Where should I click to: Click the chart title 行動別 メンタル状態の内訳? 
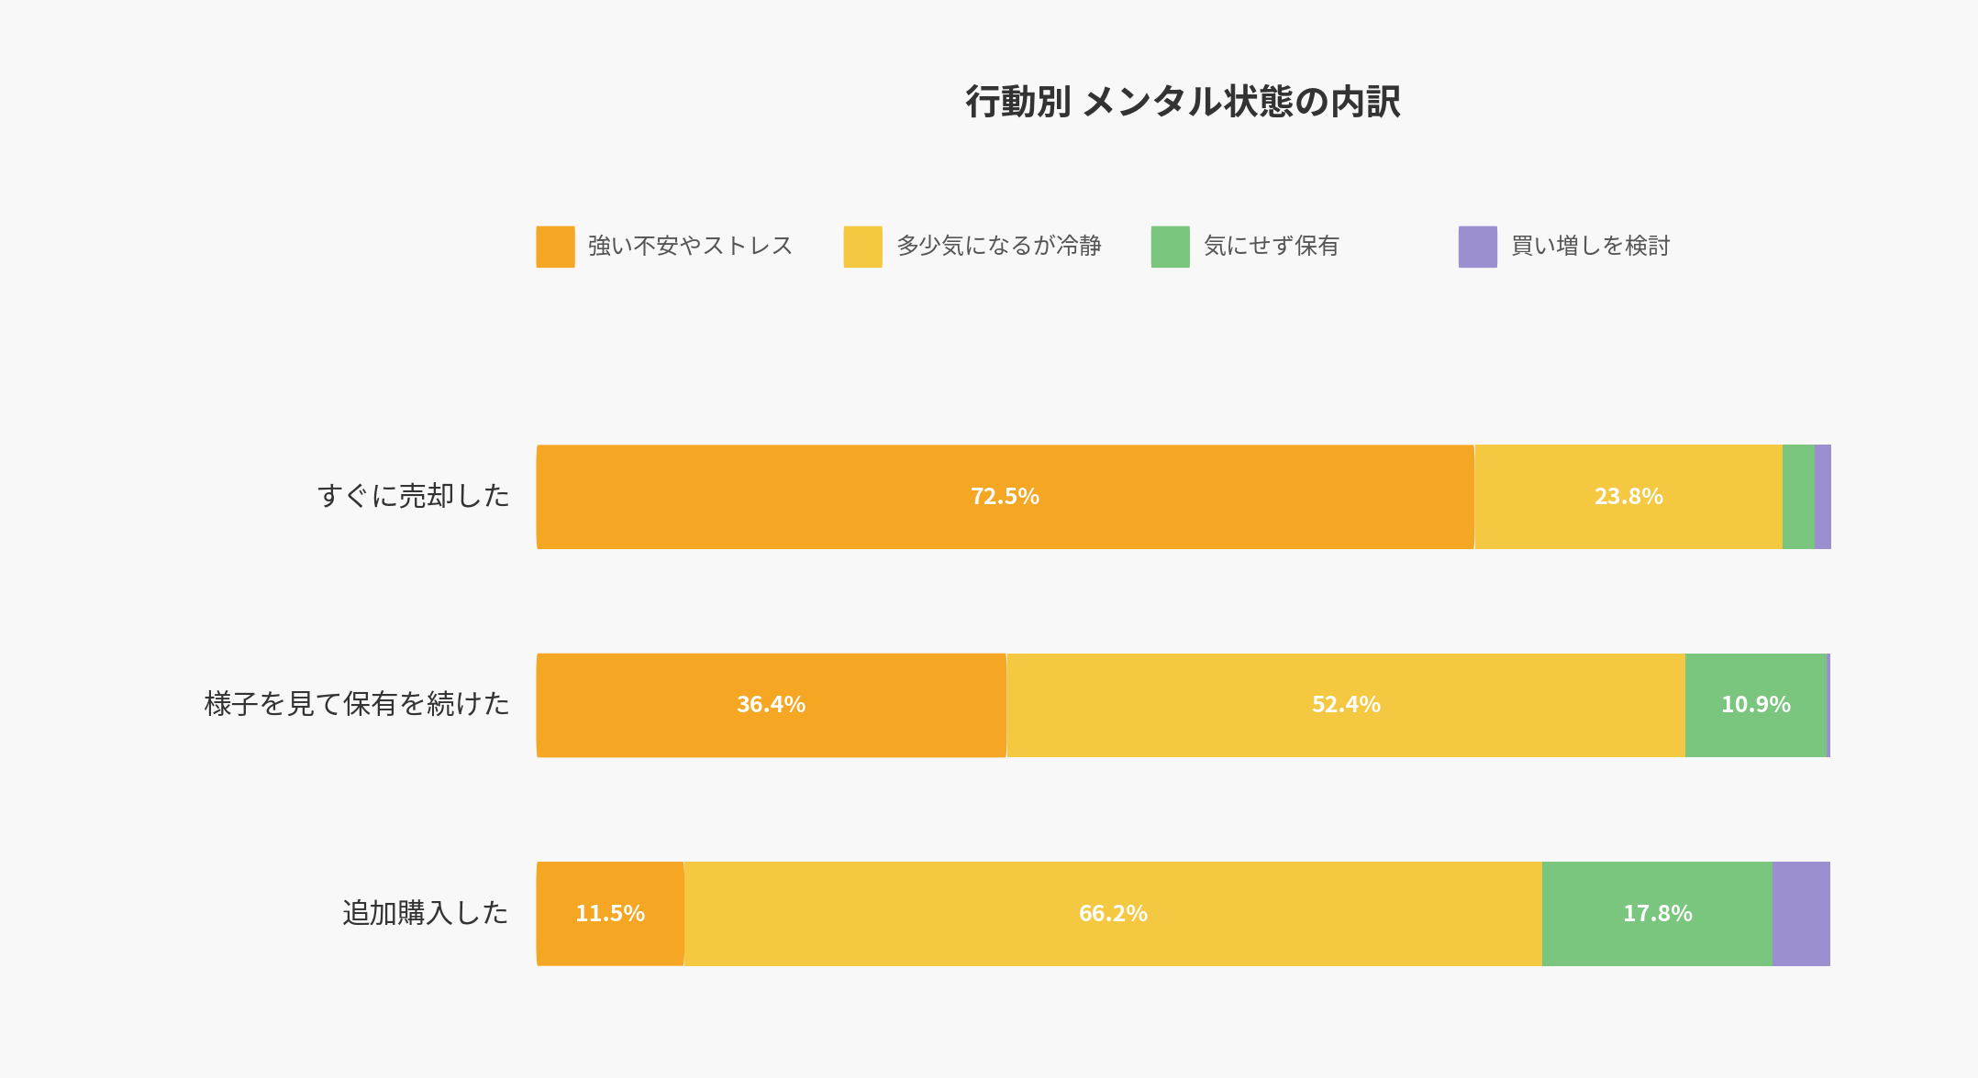(x=1183, y=102)
